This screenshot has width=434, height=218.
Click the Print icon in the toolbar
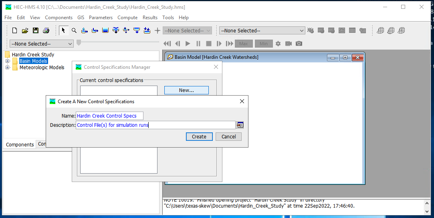tap(46, 31)
